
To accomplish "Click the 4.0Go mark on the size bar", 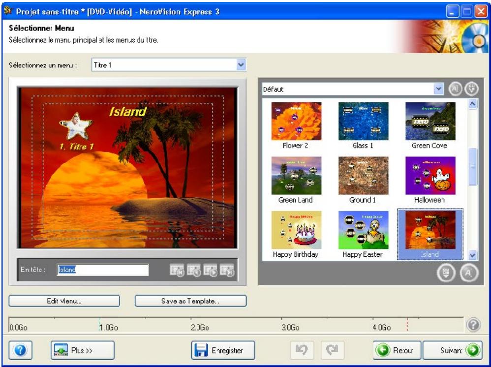I will point(382,328).
